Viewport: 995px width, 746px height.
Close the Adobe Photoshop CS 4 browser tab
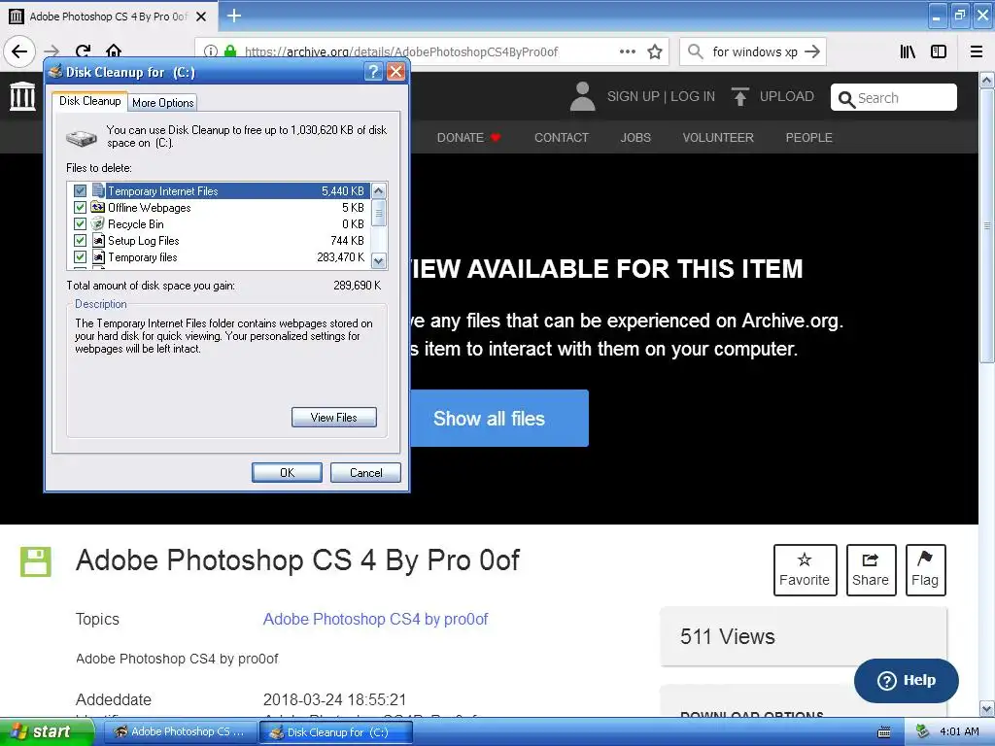[201, 17]
